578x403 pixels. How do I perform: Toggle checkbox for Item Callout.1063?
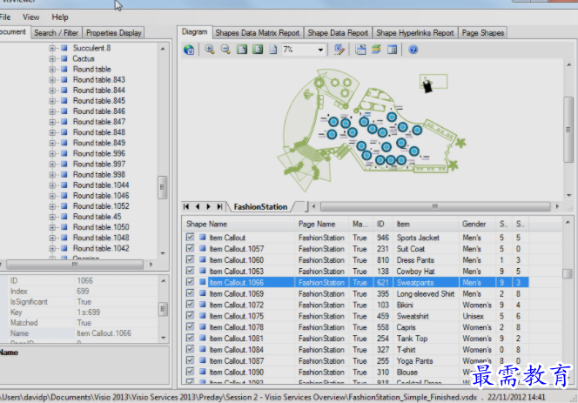coord(191,271)
